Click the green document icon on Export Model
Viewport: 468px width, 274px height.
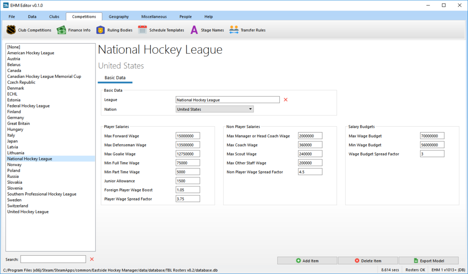[416, 261]
